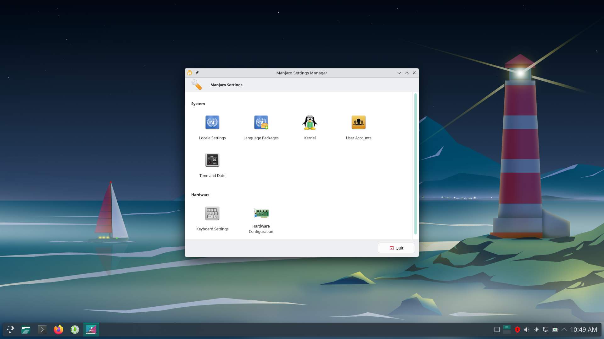Click the settings list vertical scrollbar
The height and width of the screenshot is (339, 604).
click(x=415, y=164)
